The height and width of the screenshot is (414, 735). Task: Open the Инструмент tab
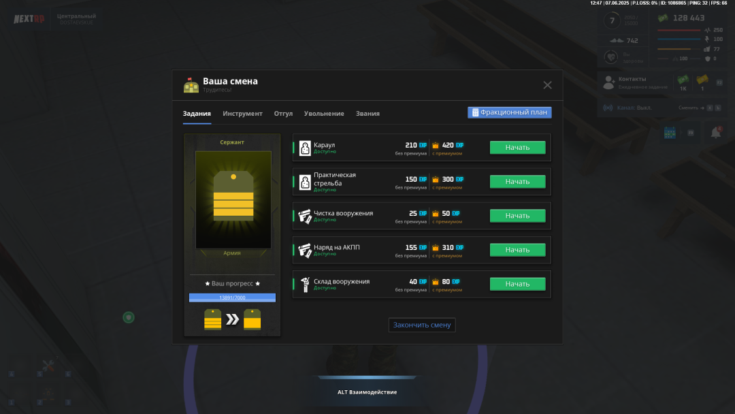pos(242,114)
